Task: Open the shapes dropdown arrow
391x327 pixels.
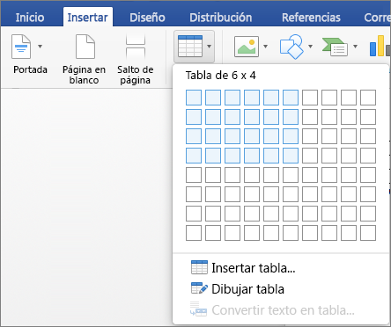Action: point(310,47)
